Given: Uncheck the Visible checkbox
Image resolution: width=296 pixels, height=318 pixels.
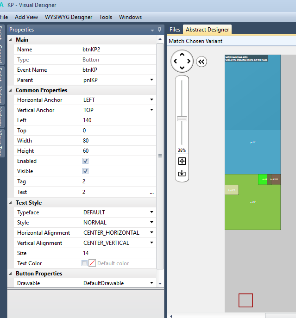Looking at the screenshot, I should click(86, 171).
